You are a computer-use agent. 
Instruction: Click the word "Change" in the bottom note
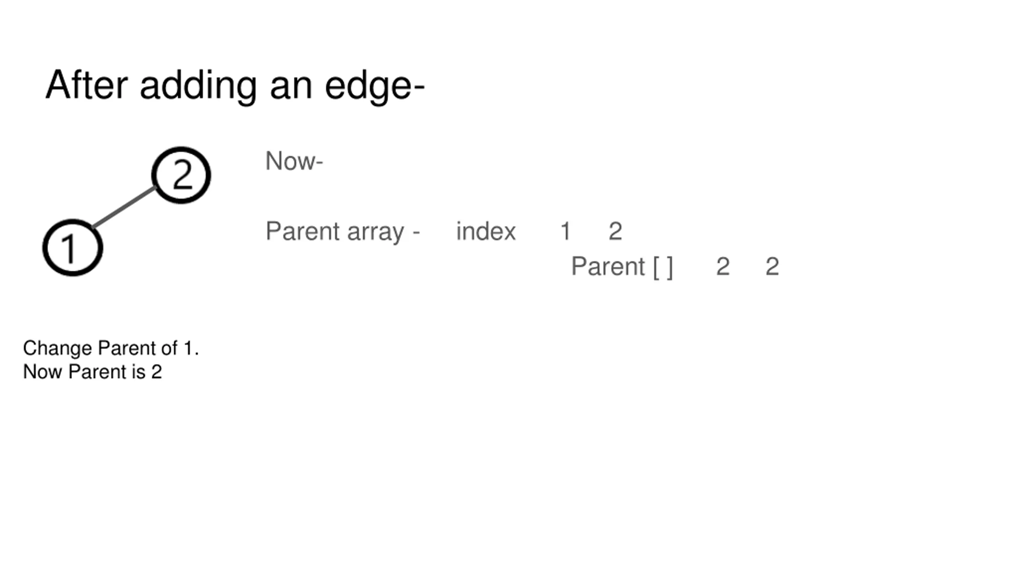58,348
